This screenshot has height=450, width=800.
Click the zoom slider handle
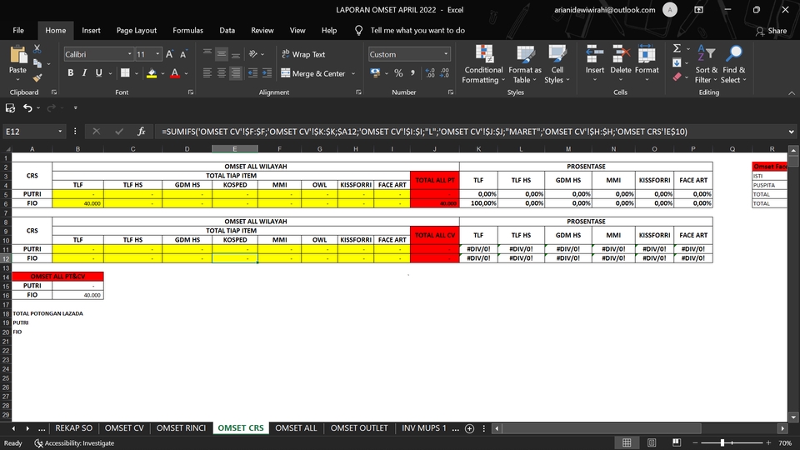(722, 442)
